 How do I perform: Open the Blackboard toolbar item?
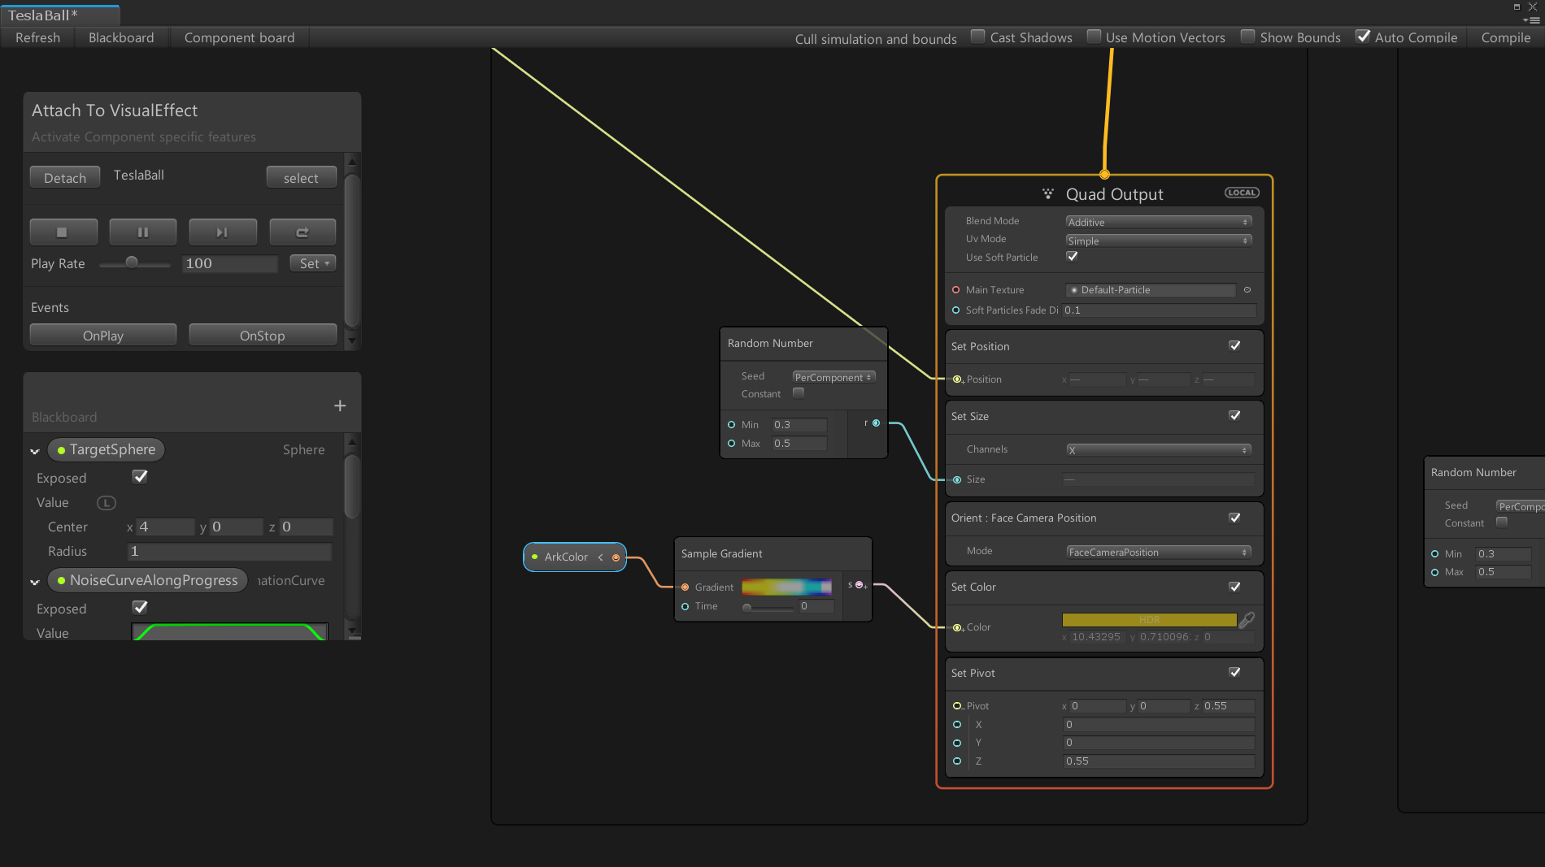click(121, 37)
